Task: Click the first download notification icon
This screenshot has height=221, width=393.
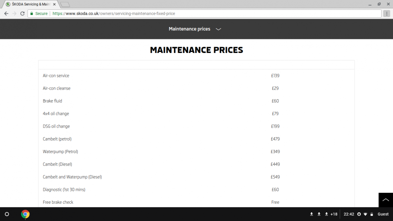Action: [x=312, y=214]
